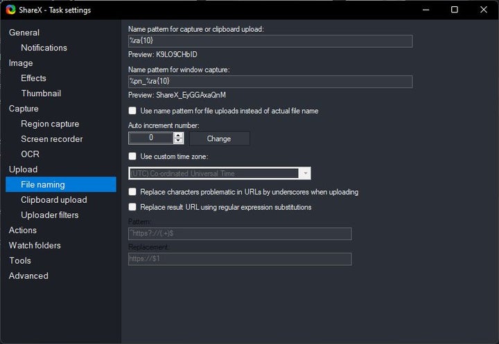Toggle the Use custom time zone checkbox

pos(133,156)
